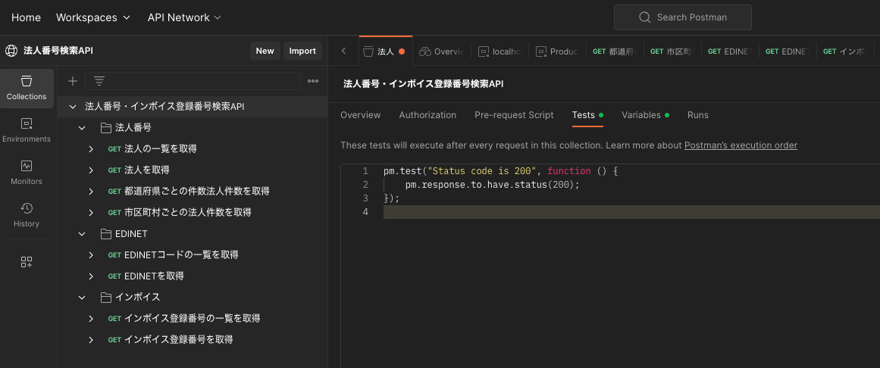This screenshot has height=368, width=880.
Task: Collapse the EDINET folder chevron
Action: [x=82, y=234]
